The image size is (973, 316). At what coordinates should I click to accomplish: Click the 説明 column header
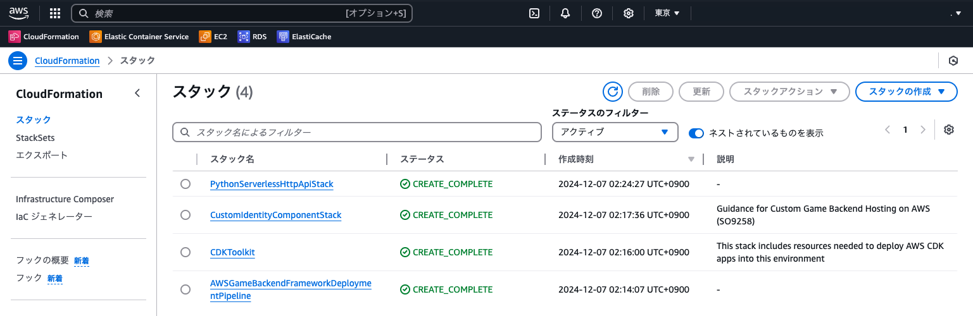tap(725, 159)
